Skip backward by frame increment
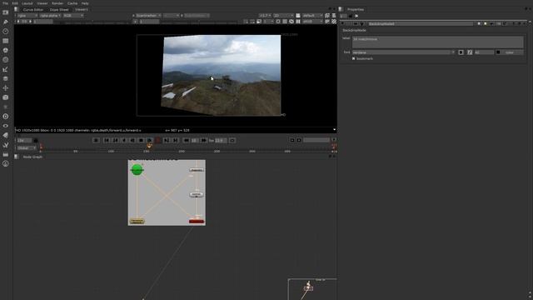The width and height of the screenshot is (533, 300). [186, 140]
